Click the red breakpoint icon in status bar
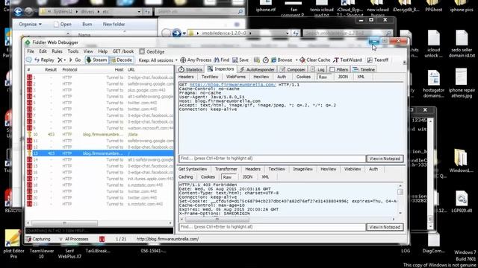478x268 pixels. pyautogui.click(x=102, y=239)
